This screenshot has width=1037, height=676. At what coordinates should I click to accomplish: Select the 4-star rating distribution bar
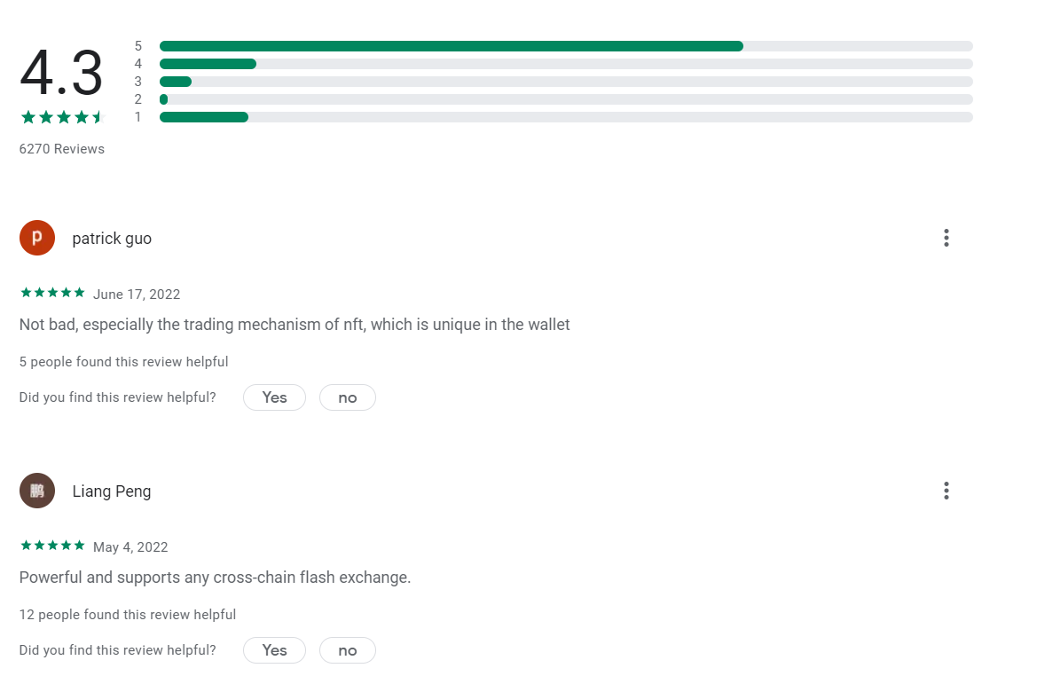(x=566, y=64)
